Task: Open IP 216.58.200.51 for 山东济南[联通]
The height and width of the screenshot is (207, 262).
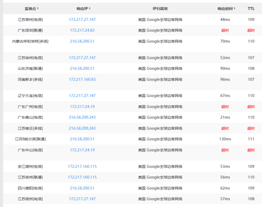Action: (82, 68)
